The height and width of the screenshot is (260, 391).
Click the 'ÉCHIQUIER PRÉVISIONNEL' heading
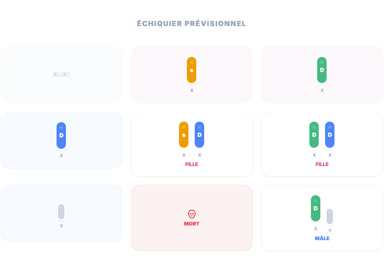tap(192, 23)
